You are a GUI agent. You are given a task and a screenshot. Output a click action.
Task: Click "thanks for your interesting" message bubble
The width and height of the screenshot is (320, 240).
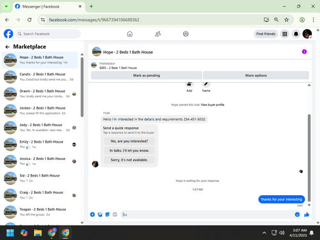point(282,199)
